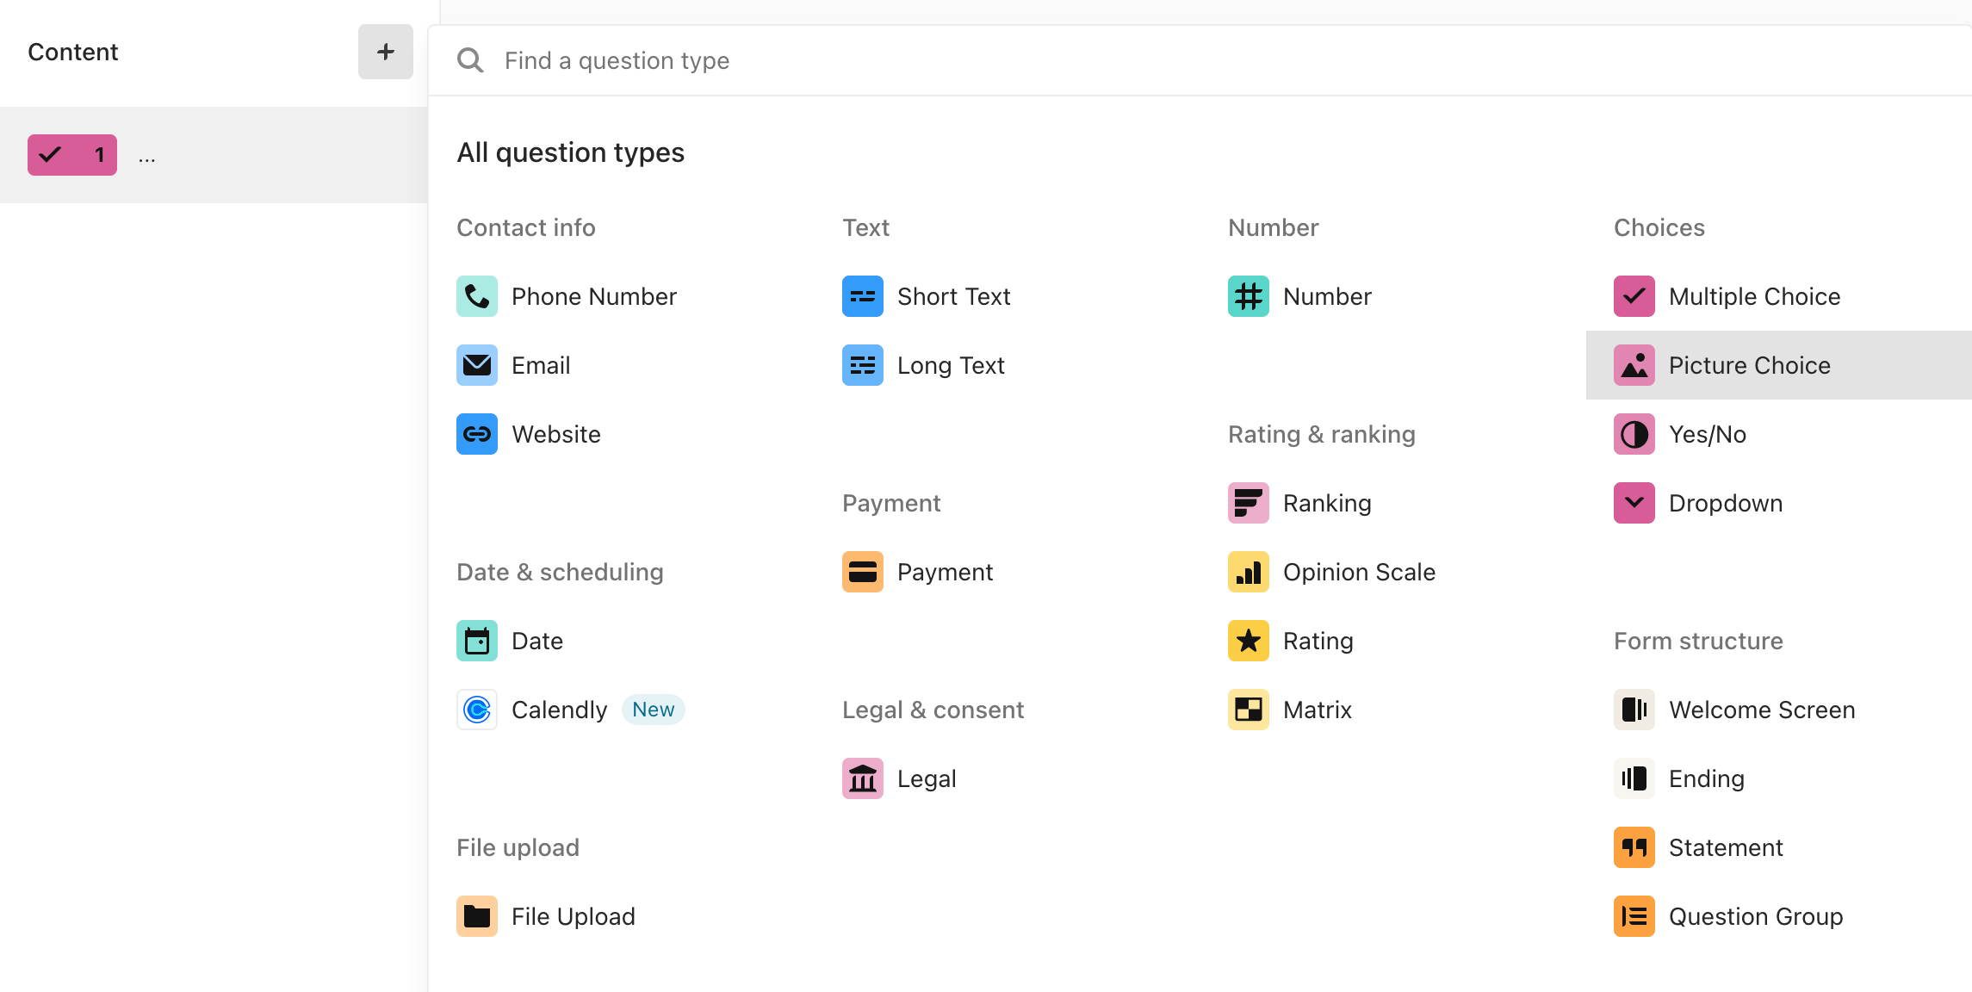This screenshot has width=1972, height=992.
Task: Select the Legal building icon
Action: [862, 778]
